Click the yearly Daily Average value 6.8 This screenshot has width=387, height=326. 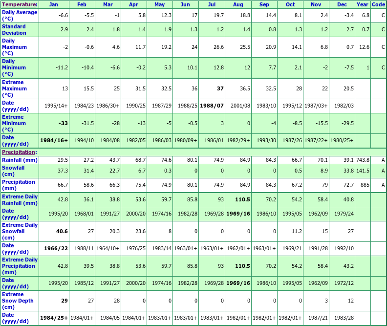365,15
